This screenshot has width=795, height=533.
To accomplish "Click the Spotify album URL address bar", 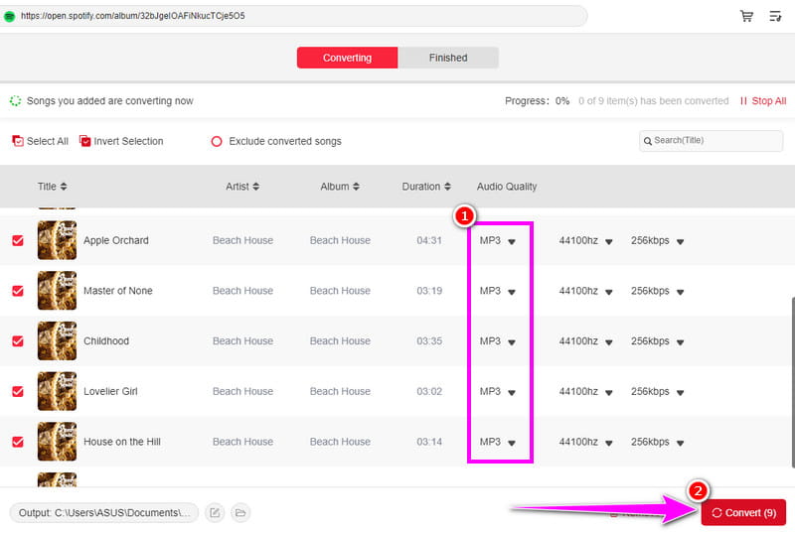I will click(x=294, y=16).
